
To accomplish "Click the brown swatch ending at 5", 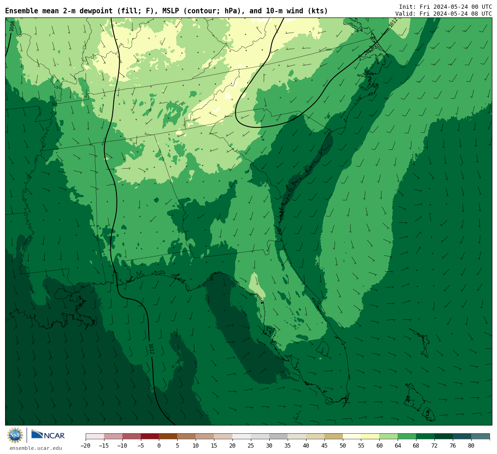I will click(168, 437).
